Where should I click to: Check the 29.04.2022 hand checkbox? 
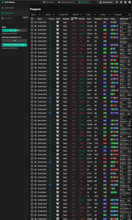(32, 166)
